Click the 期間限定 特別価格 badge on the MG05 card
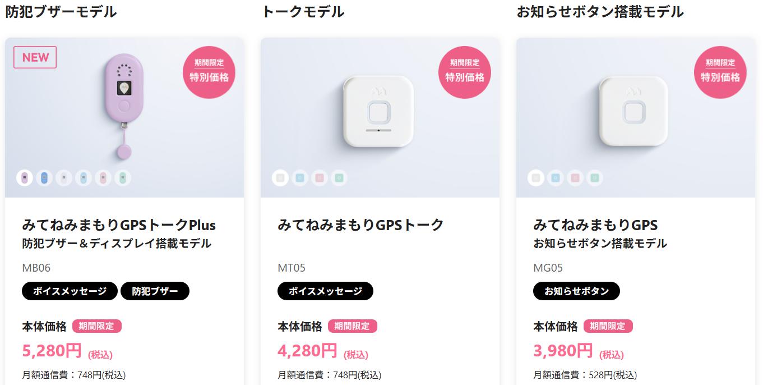This screenshot has height=385, width=763. 720,72
